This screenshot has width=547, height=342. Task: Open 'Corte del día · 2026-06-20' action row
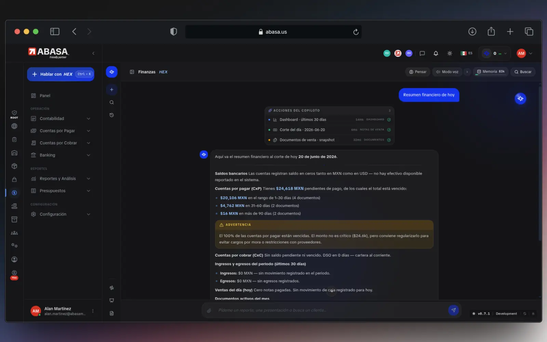(x=330, y=130)
